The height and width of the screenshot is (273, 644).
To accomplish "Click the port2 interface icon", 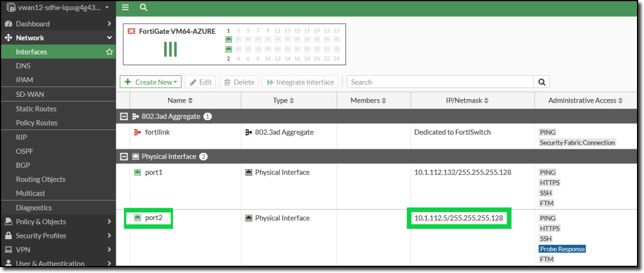I will pyautogui.click(x=137, y=218).
